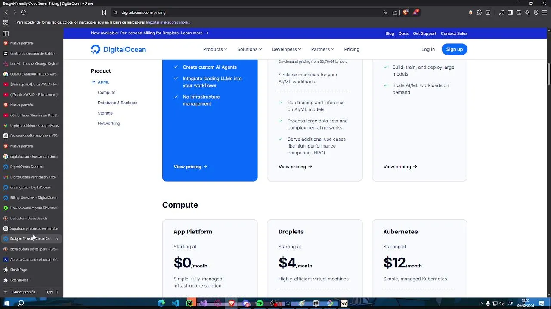Open the Brave music playlist icon

coord(502,12)
